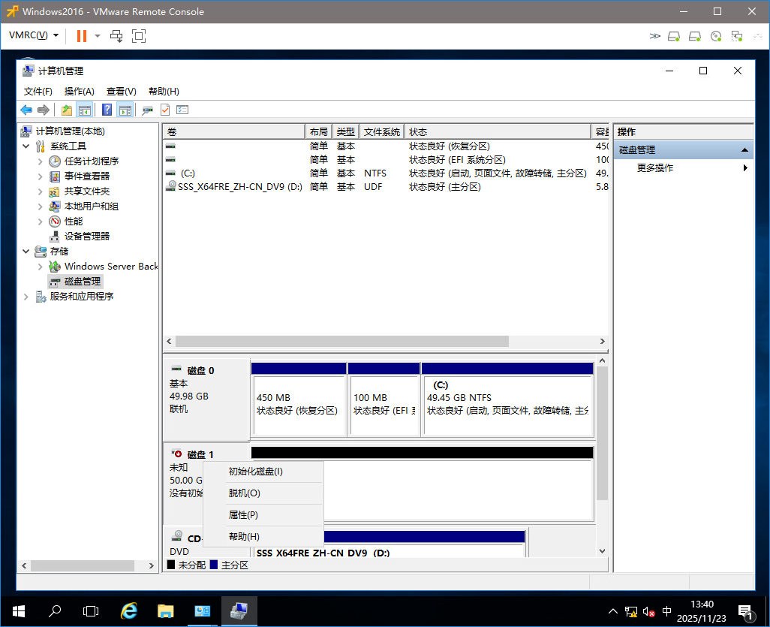Screen dimensions: 770x627
Task: Click Computer Management taskbar icon
Action: pyautogui.click(x=239, y=611)
